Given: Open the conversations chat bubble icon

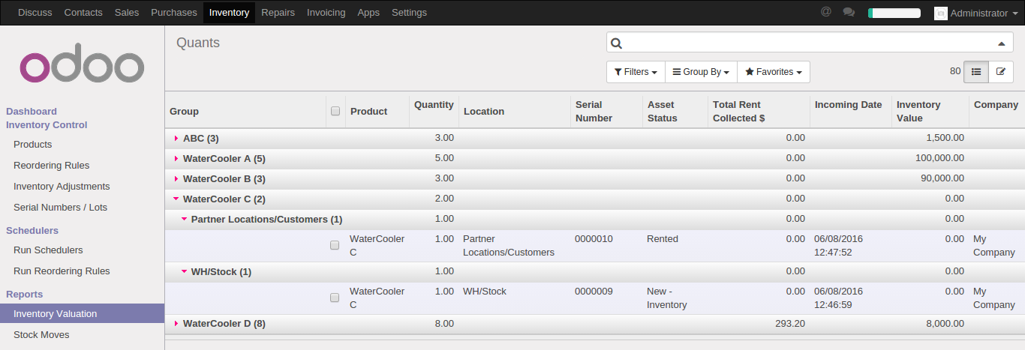Looking at the screenshot, I should 849,12.
